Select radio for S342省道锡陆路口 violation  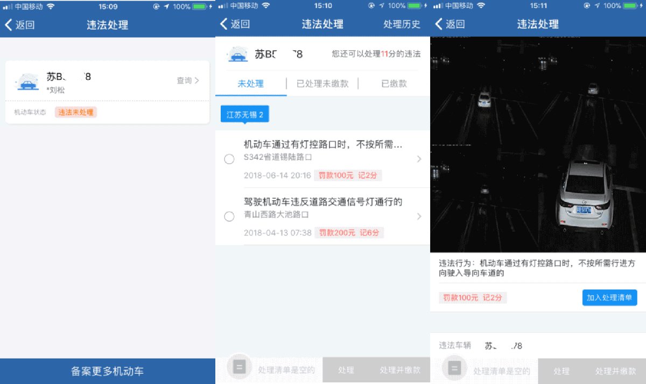(x=229, y=159)
